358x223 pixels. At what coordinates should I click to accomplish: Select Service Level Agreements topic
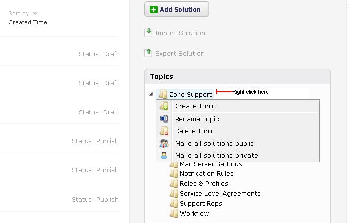click(x=220, y=194)
